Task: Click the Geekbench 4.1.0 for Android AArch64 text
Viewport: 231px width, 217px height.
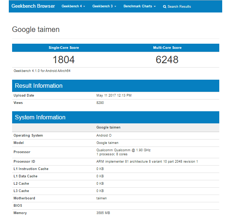Action: [x=42, y=71]
